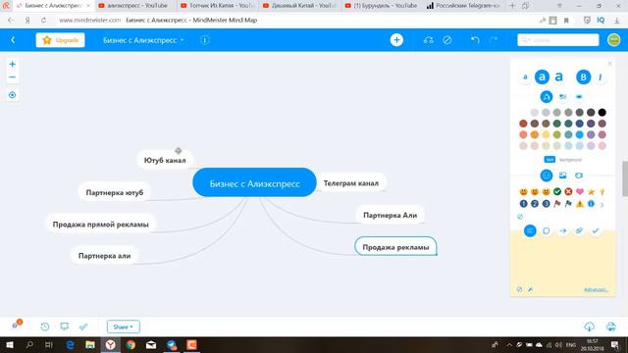Pick the black color swatch
The image size is (628, 353).
pyautogui.click(x=602, y=113)
